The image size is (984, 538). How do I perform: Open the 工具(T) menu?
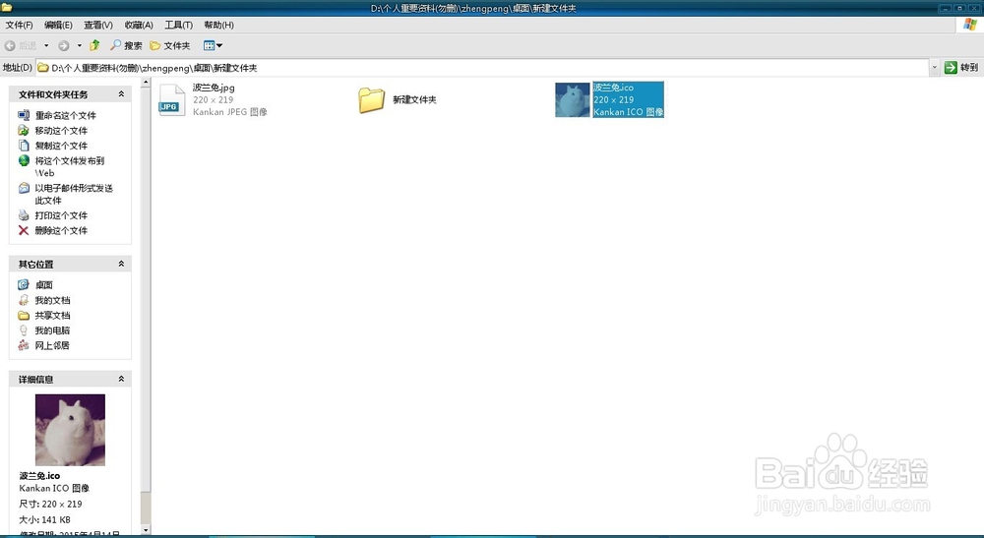click(178, 26)
